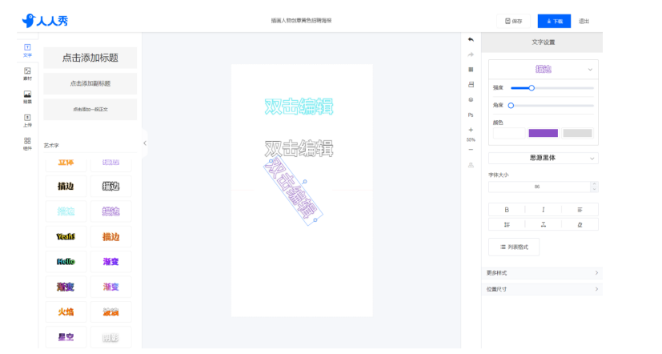Pick the light cyan outline art text style
Viewport: 662px width, 354px height.
[66, 211]
